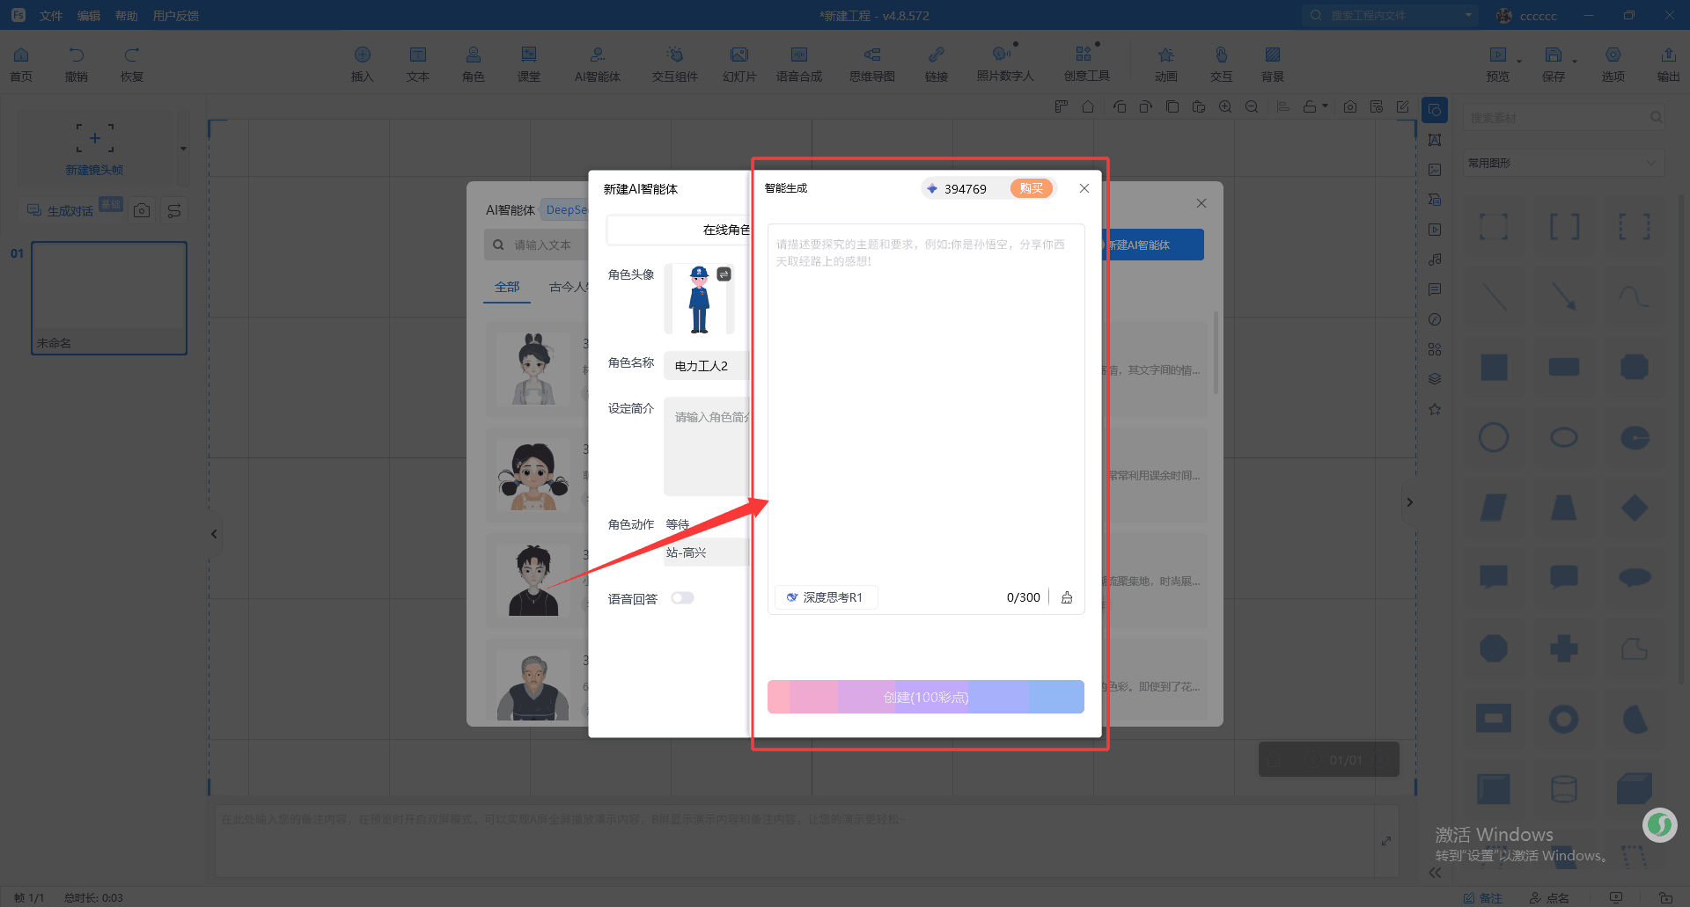Click the 智能生成 prompt text area
1690x907 pixels.
coord(924,405)
